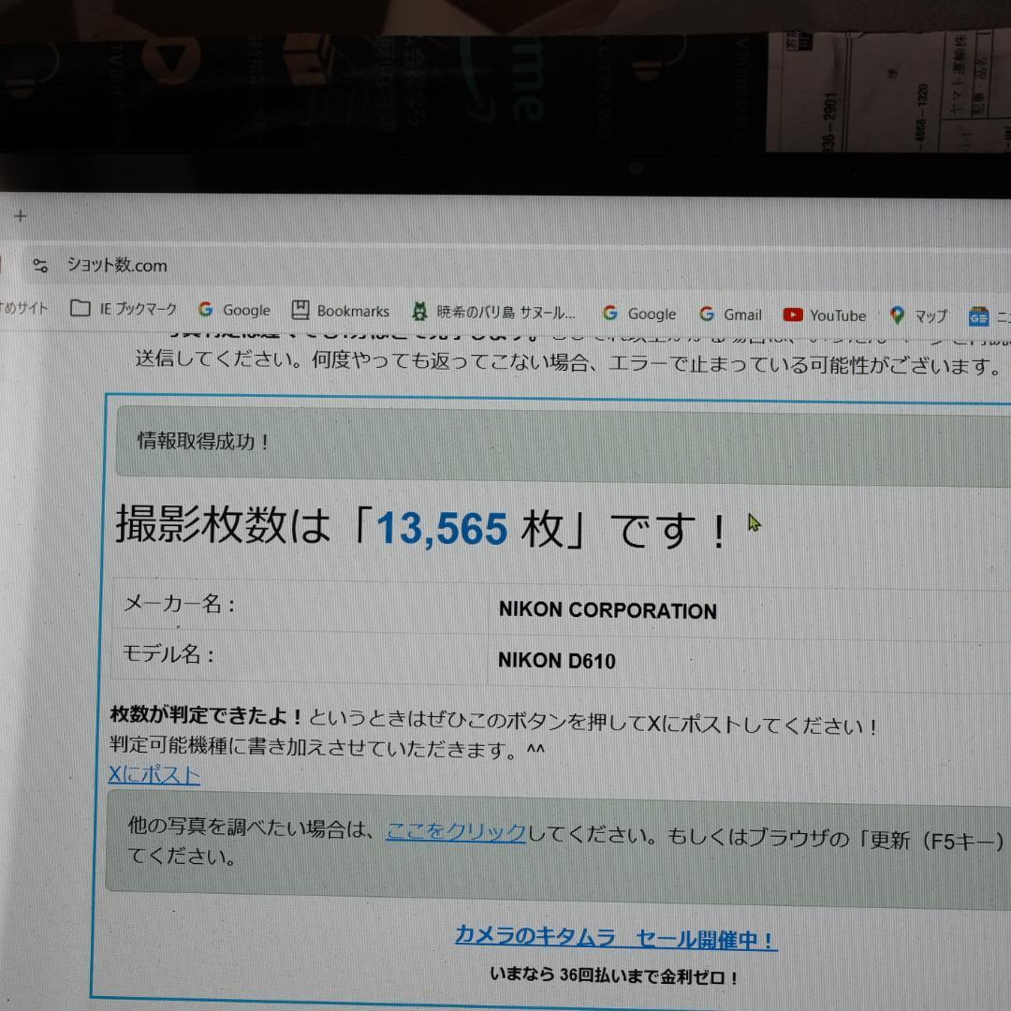Open カメラのキタムラ セール開催中 link
The width and height of the screenshot is (1011, 1011).
click(616, 937)
